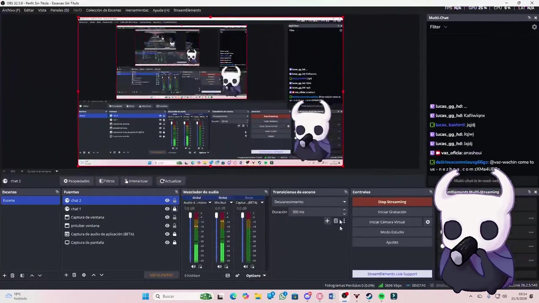Open Archivo menu
The width and height of the screenshot is (539, 303).
(11, 10)
